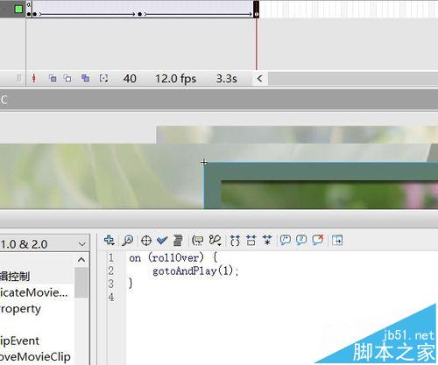This screenshot has width=438, height=365.
Task: Open the Debug options dropdown icon
Action: [215, 241]
